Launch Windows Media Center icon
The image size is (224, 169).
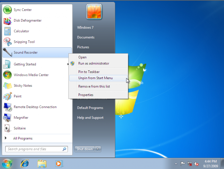click(7, 75)
